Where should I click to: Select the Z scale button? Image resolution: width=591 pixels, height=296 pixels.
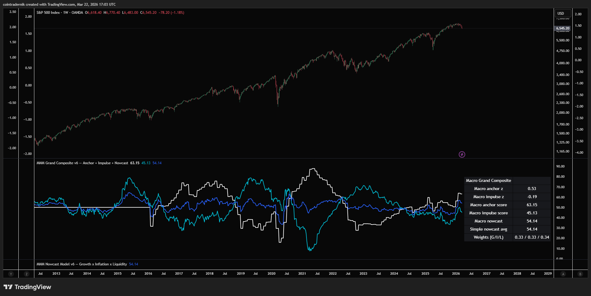[26, 274]
